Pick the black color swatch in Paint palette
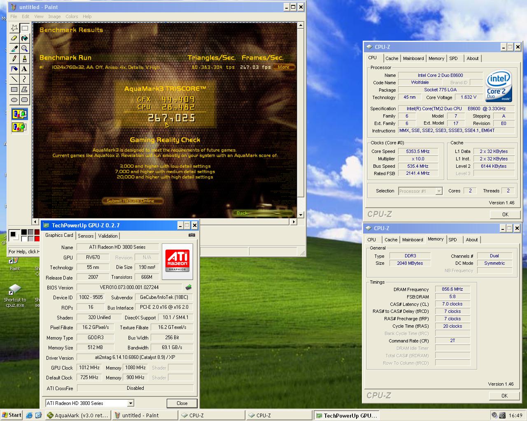The image size is (527, 421). [24, 232]
